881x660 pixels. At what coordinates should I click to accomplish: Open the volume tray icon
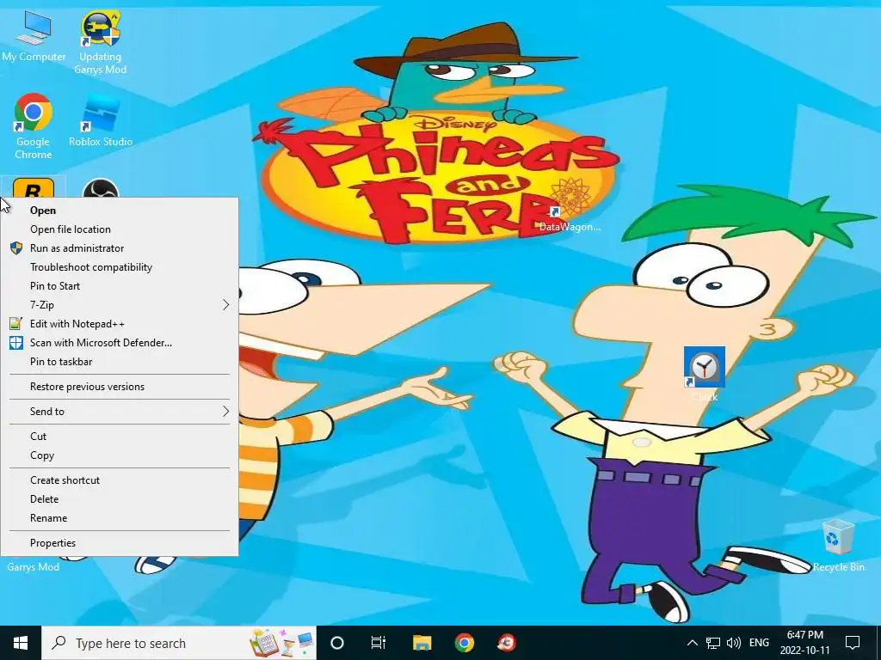coord(733,643)
